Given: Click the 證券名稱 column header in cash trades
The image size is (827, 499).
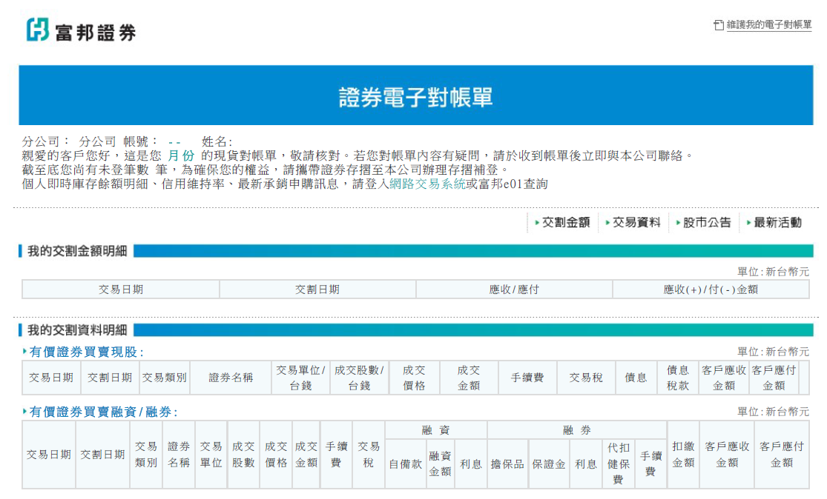Looking at the screenshot, I should [231, 378].
